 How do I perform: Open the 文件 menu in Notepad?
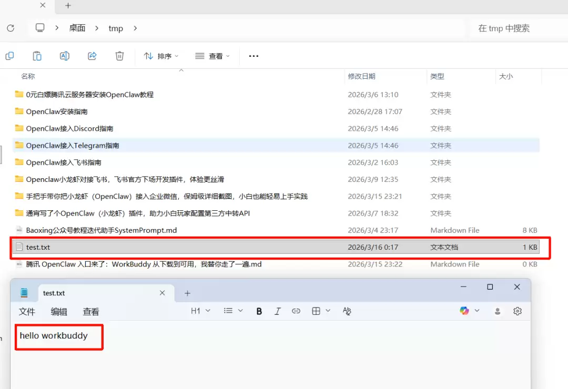(x=27, y=311)
